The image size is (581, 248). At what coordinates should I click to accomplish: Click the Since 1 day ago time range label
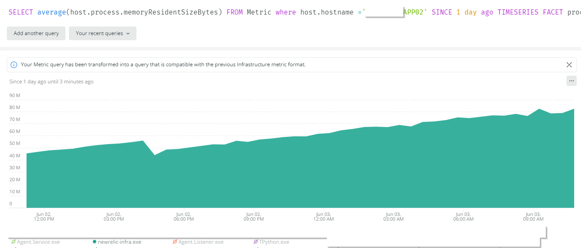tap(51, 81)
